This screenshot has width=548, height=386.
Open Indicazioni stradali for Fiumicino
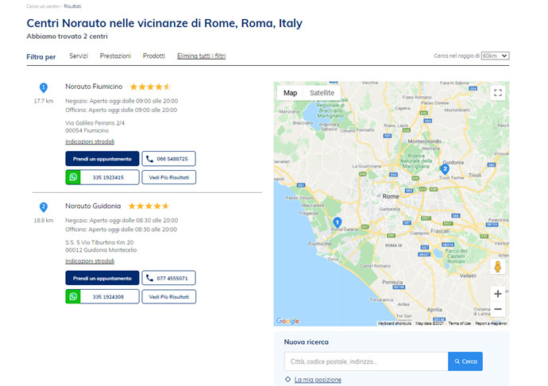[90, 141]
